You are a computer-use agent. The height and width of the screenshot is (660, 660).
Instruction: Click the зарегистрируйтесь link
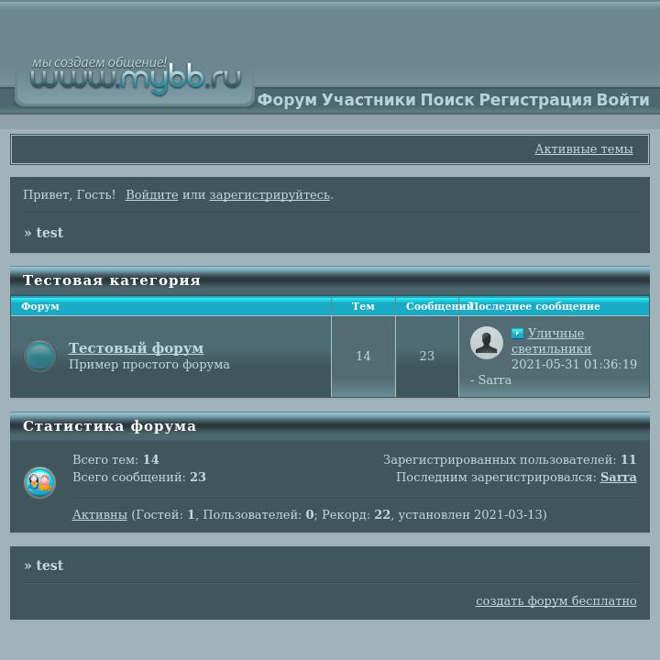pos(269,195)
